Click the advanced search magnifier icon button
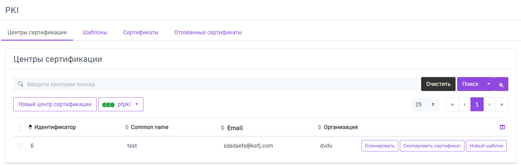Viewport: 521px width, 166px height. (x=501, y=84)
